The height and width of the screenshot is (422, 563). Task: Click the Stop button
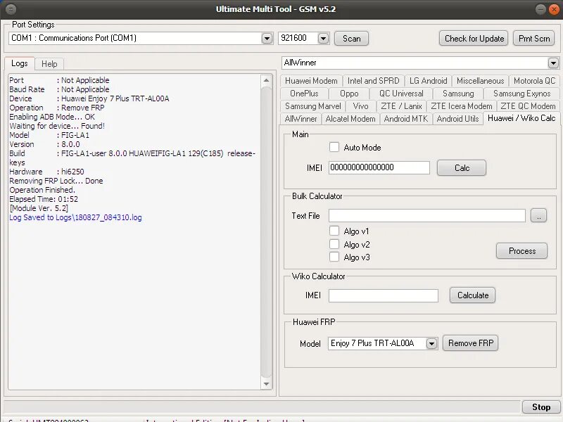click(540, 407)
